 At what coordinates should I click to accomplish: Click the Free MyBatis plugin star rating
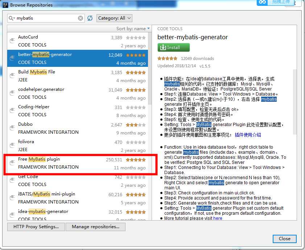[x=136, y=160]
